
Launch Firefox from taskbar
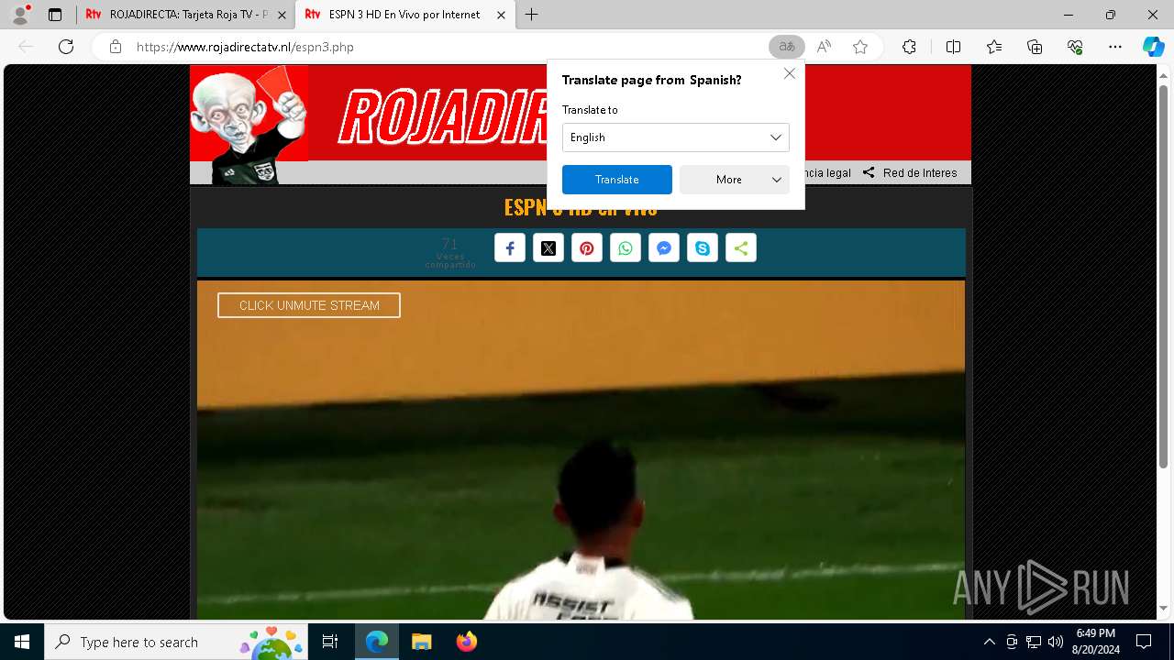pyautogui.click(x=467, y=642)
